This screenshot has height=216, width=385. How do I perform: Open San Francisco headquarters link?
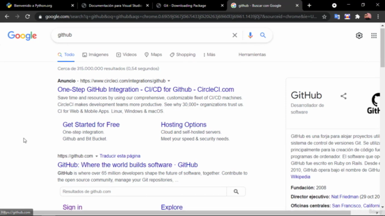point(356,206)
